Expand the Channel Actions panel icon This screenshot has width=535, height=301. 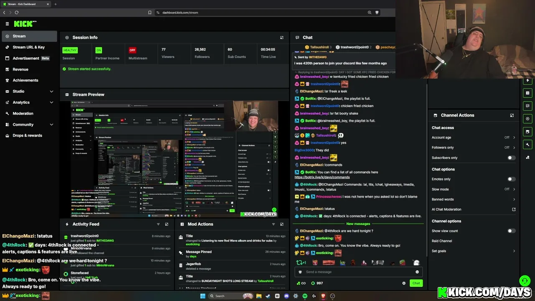(512, 115)
